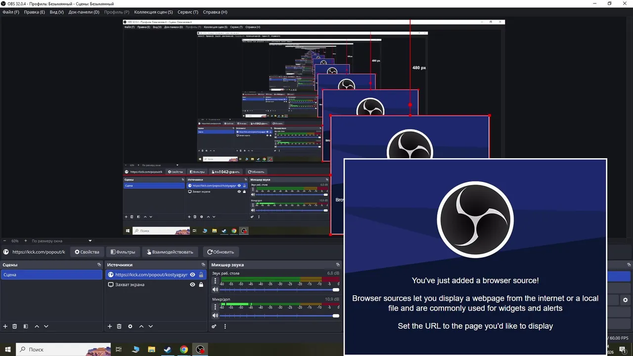Open the Фильтры button for the source
This screenshot has height=356, width=633.
[123, 252]
